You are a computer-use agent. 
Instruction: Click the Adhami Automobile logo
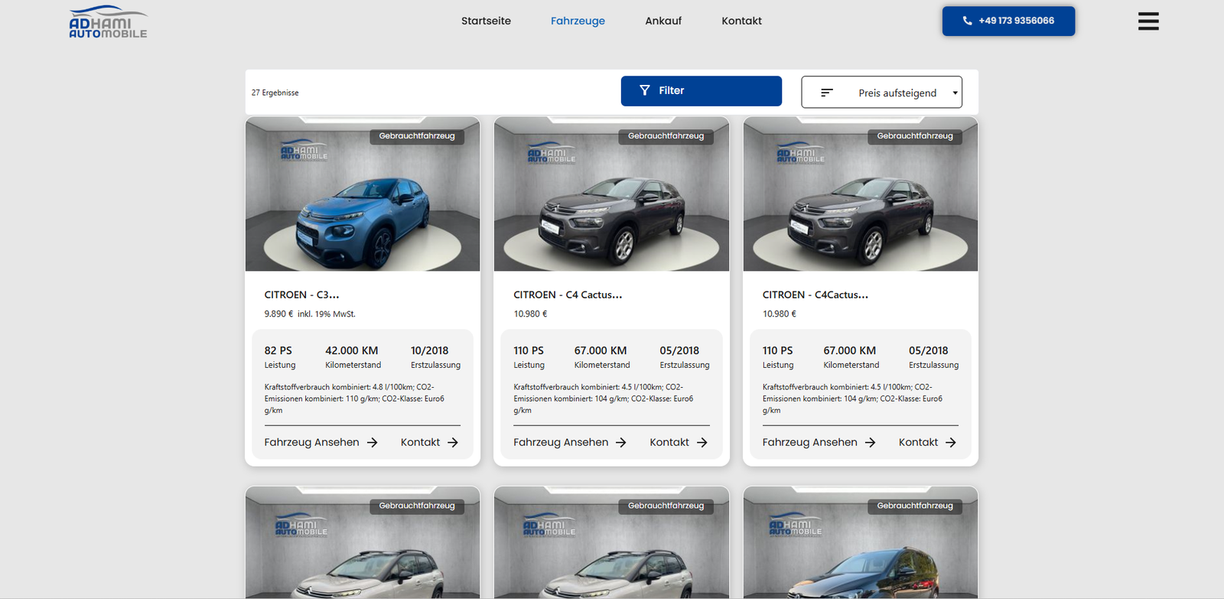click(x=108, y=22)
